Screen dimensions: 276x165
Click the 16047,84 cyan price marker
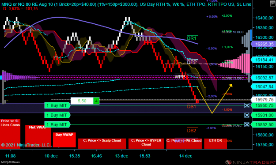263,86
